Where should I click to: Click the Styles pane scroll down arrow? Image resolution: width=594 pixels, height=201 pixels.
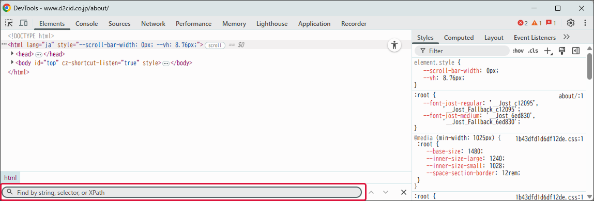(x=589, y=196)
